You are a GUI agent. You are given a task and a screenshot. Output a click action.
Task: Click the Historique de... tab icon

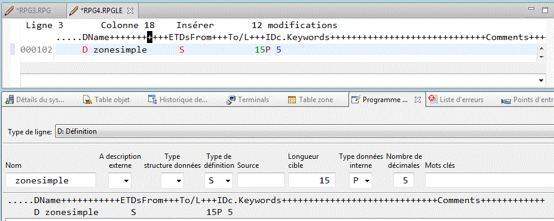point(152,100)
